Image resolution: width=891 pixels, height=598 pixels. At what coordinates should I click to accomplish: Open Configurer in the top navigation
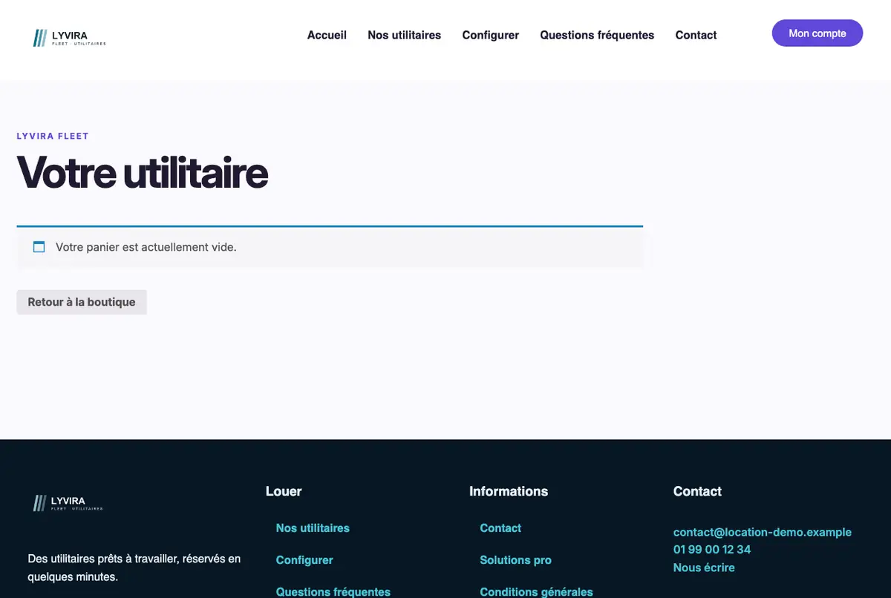[x=490, y=35]
